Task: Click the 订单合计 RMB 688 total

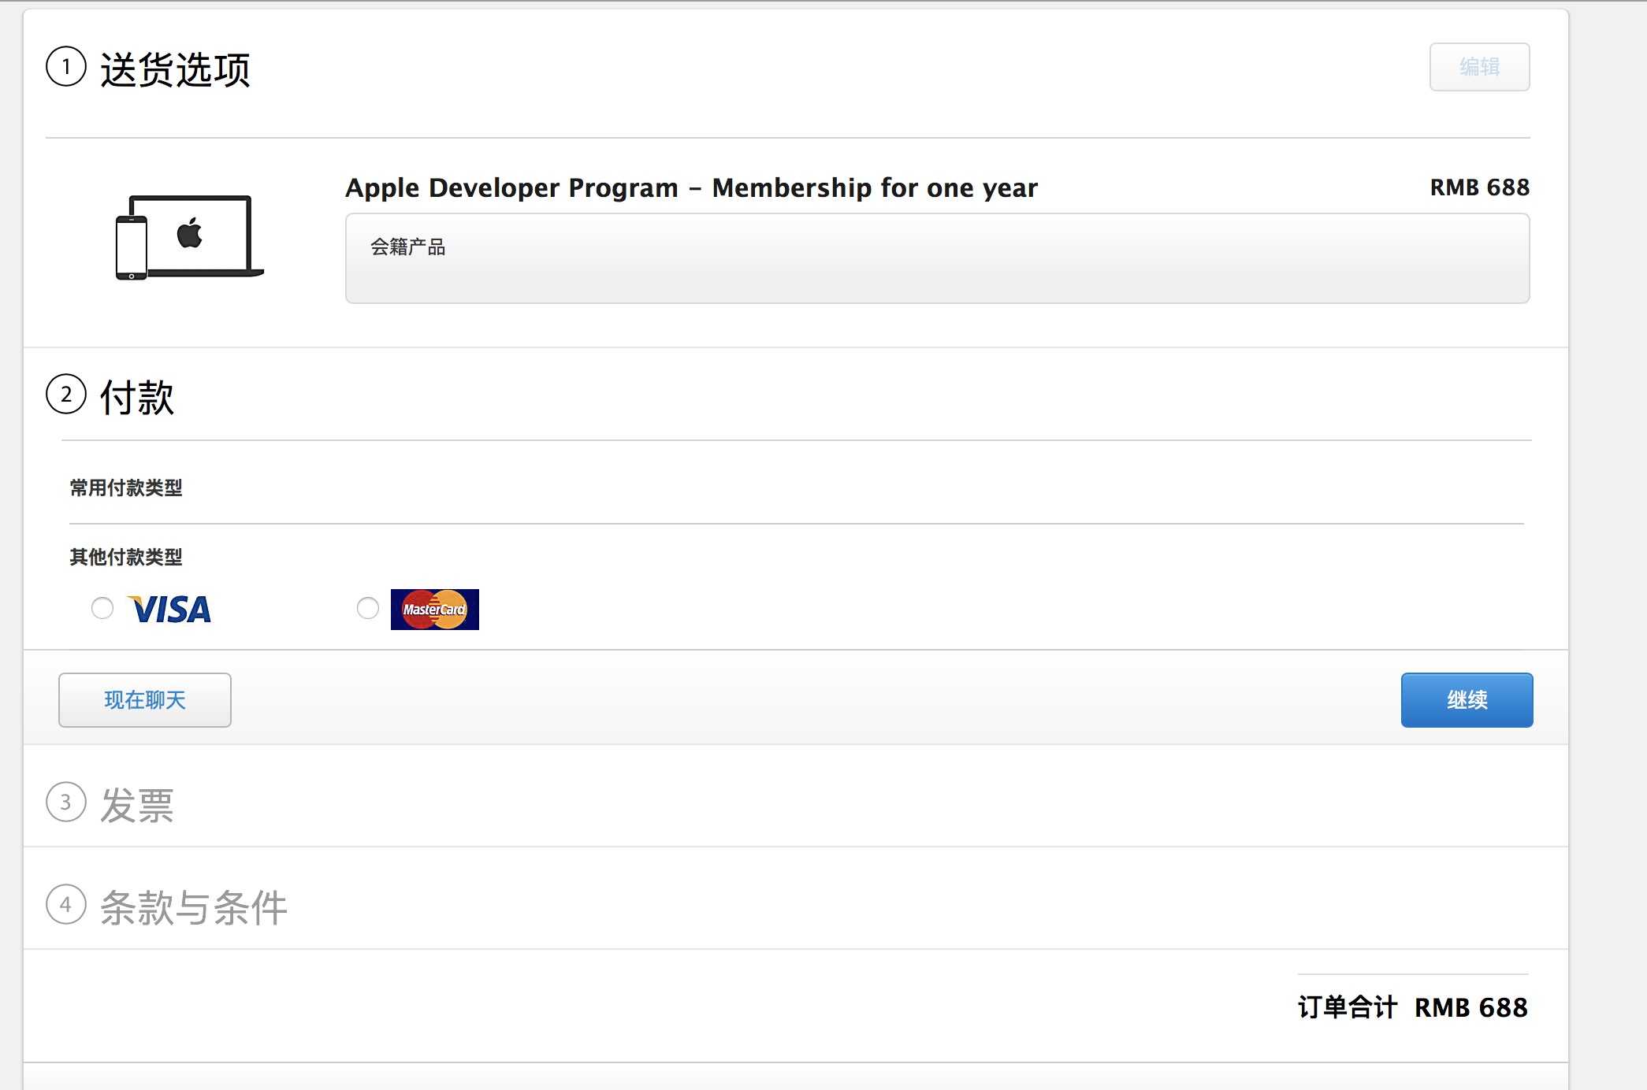Action: [1413, 1007]
